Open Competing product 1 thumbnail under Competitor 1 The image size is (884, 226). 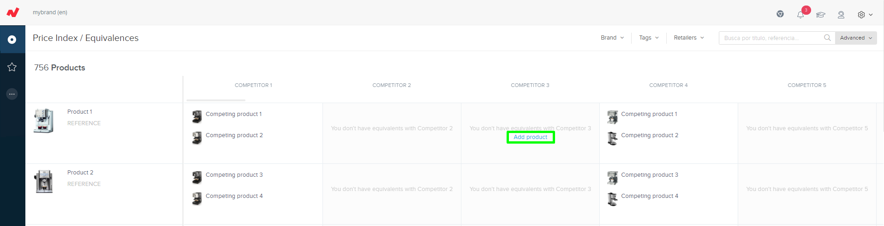pyautogui.click(x=197, y=117)
